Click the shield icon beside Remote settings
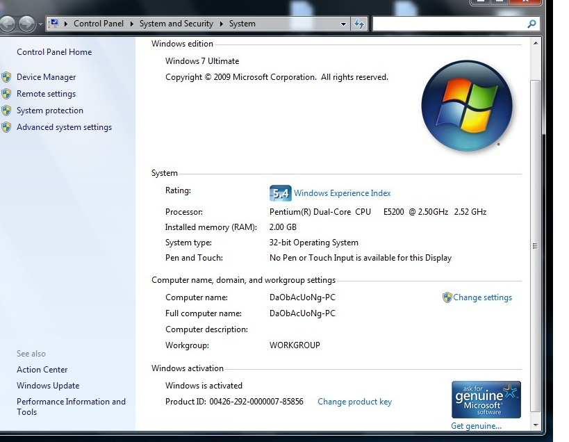 pos(6,94)
